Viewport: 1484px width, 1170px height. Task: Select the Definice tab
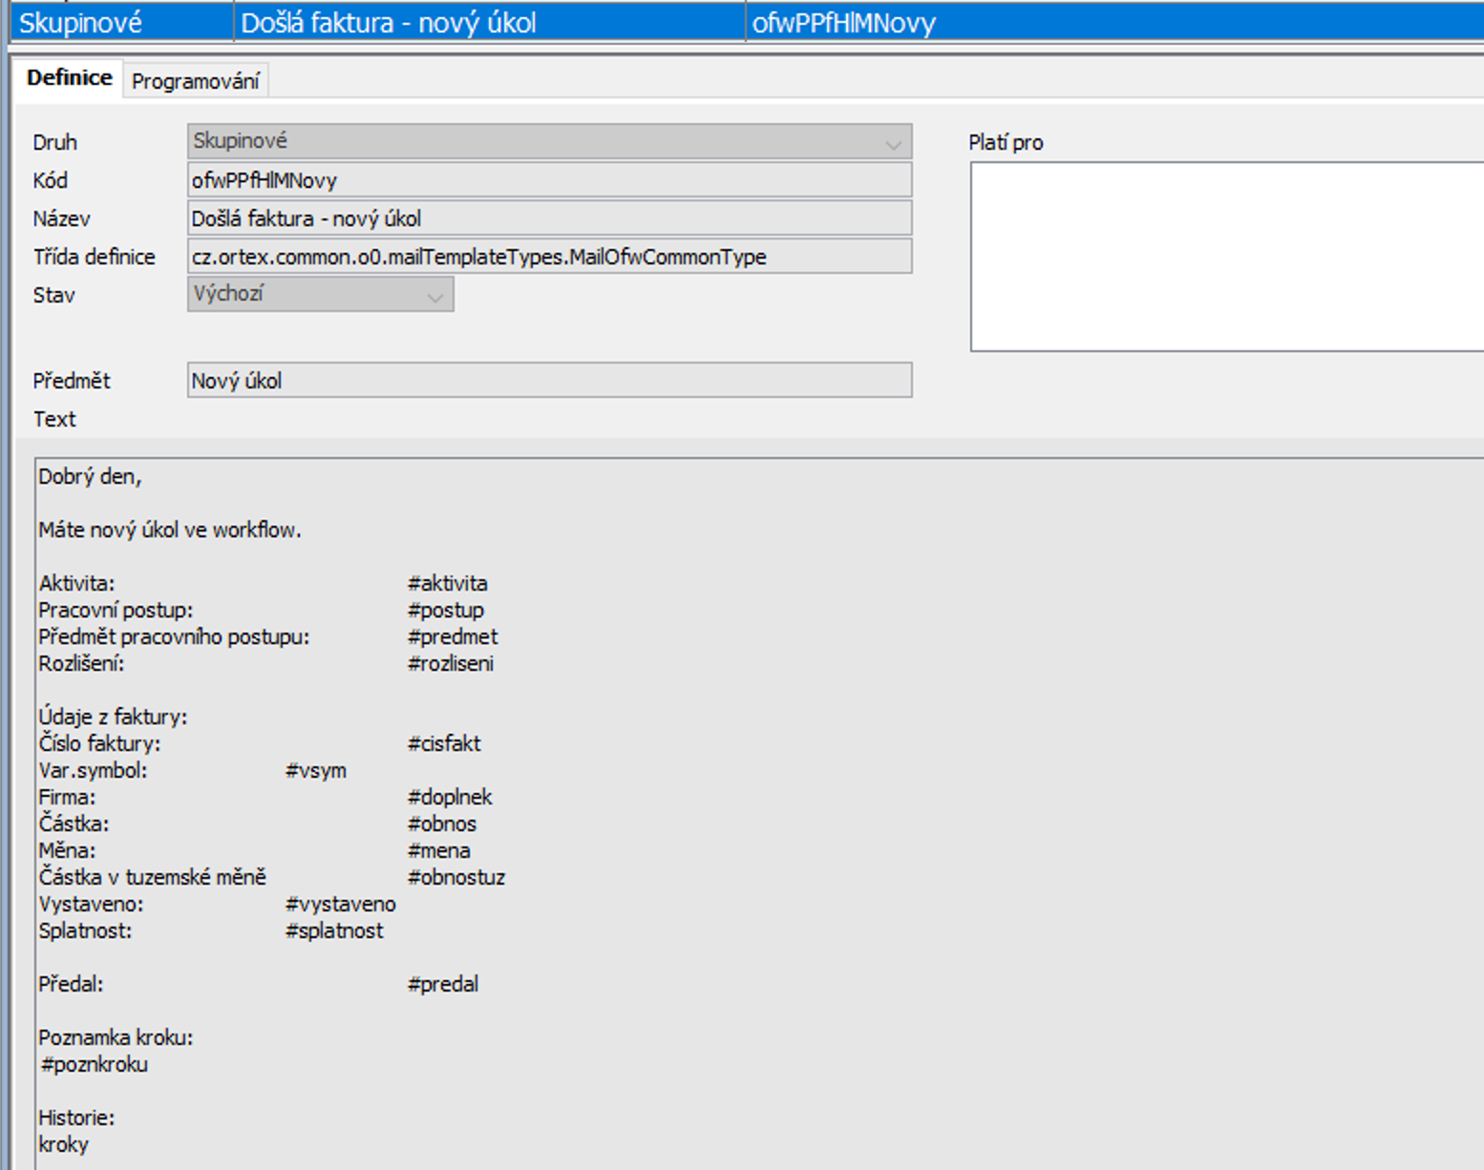[x=69, y=78]
